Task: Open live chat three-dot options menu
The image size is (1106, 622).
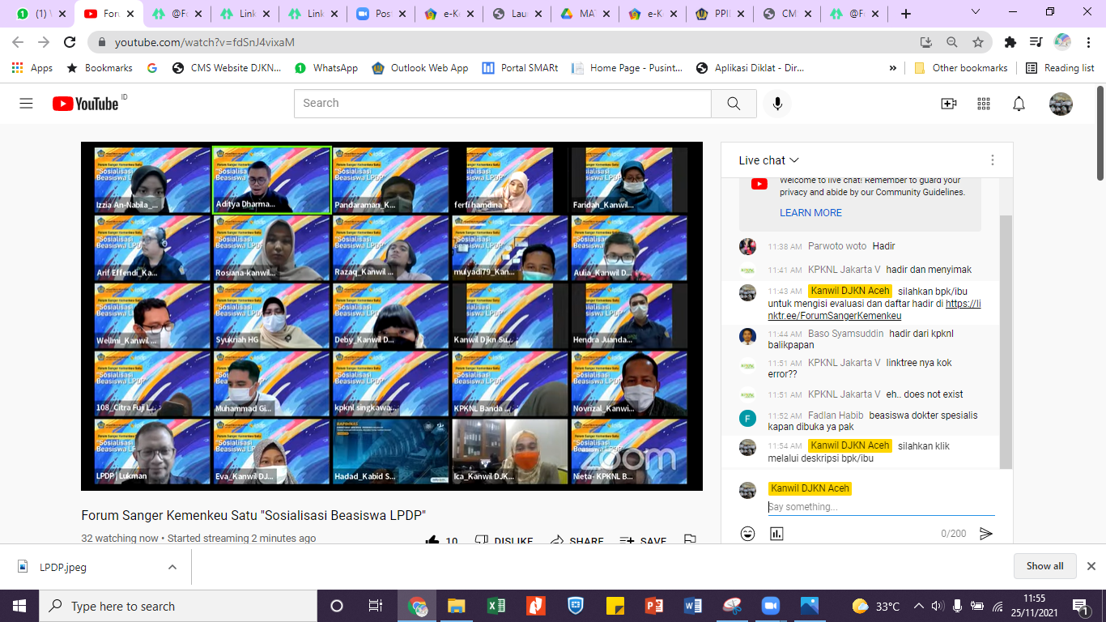Action: [x=992, y=160]
